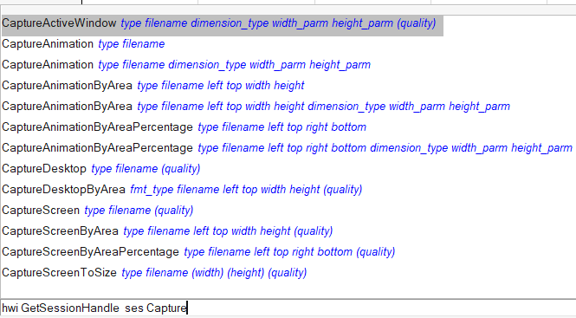This screenshot has width=576, height=318.
Task: Click the ses token in the command line
Action: (134, 308)
